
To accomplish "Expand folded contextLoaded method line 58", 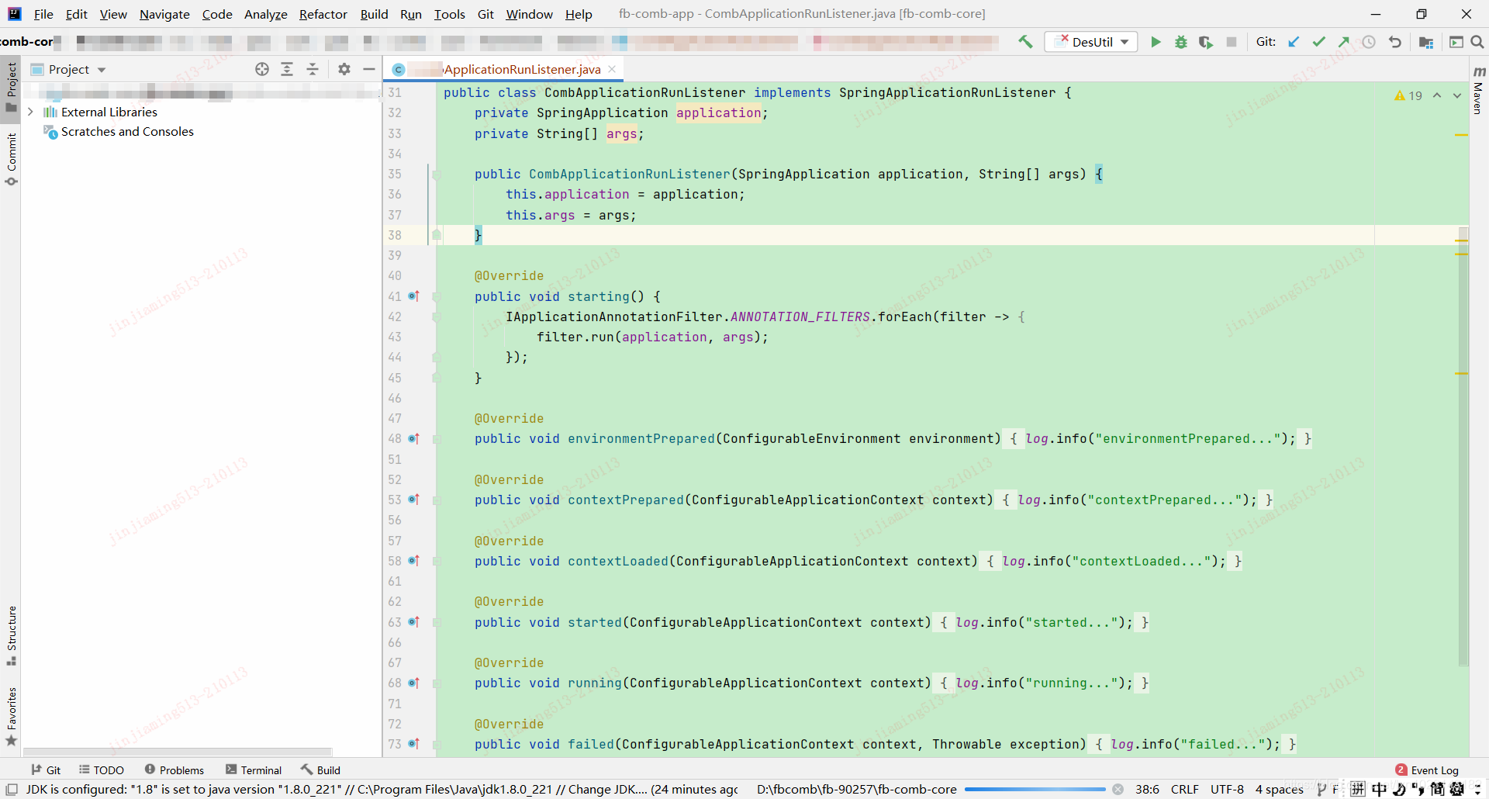I will click(x=437, y=562).
